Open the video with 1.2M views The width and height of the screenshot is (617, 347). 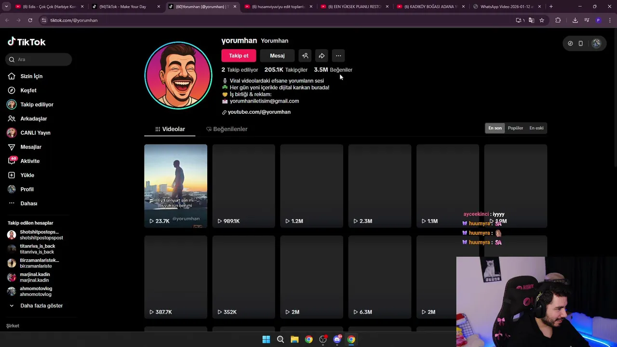(311, 186)
